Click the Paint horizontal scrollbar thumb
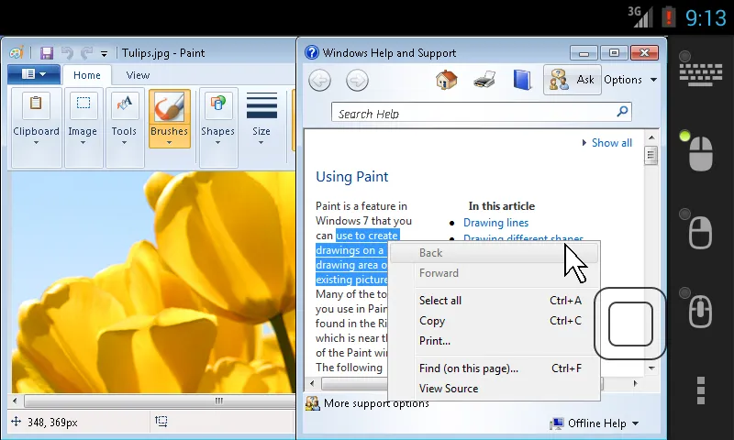Viewport: 734px width, 440px height. click(160, 401)
